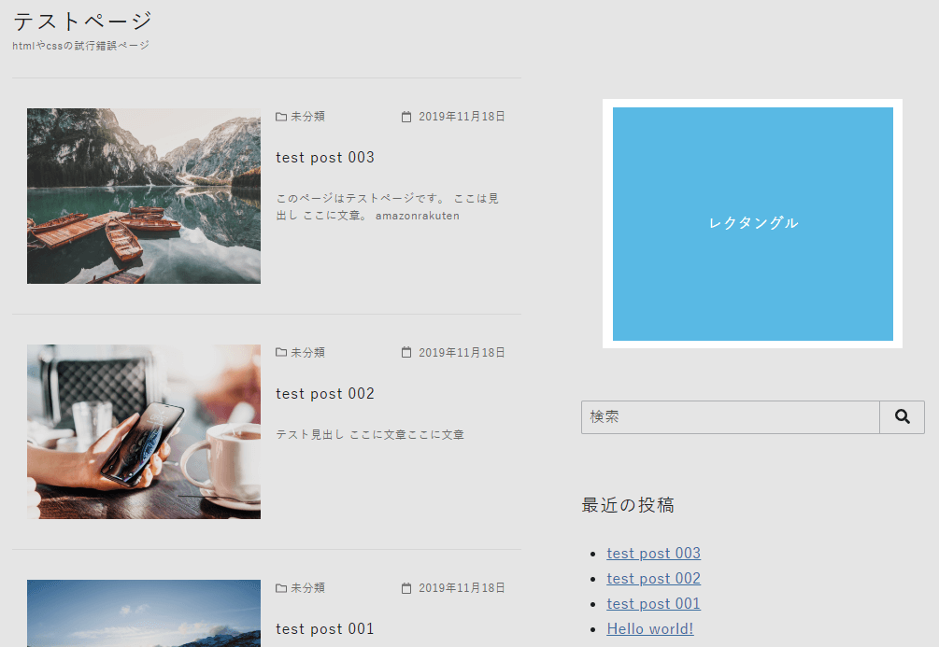Click the 最近の投稿 widget heading

(628, 505)
